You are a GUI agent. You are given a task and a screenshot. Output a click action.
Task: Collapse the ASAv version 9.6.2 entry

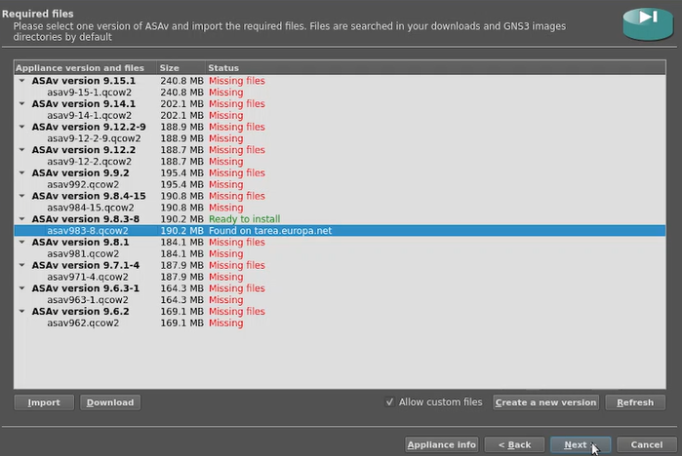21,311
